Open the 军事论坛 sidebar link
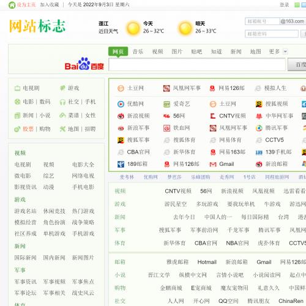Screen dimensions: 306x306 (25, 293)
